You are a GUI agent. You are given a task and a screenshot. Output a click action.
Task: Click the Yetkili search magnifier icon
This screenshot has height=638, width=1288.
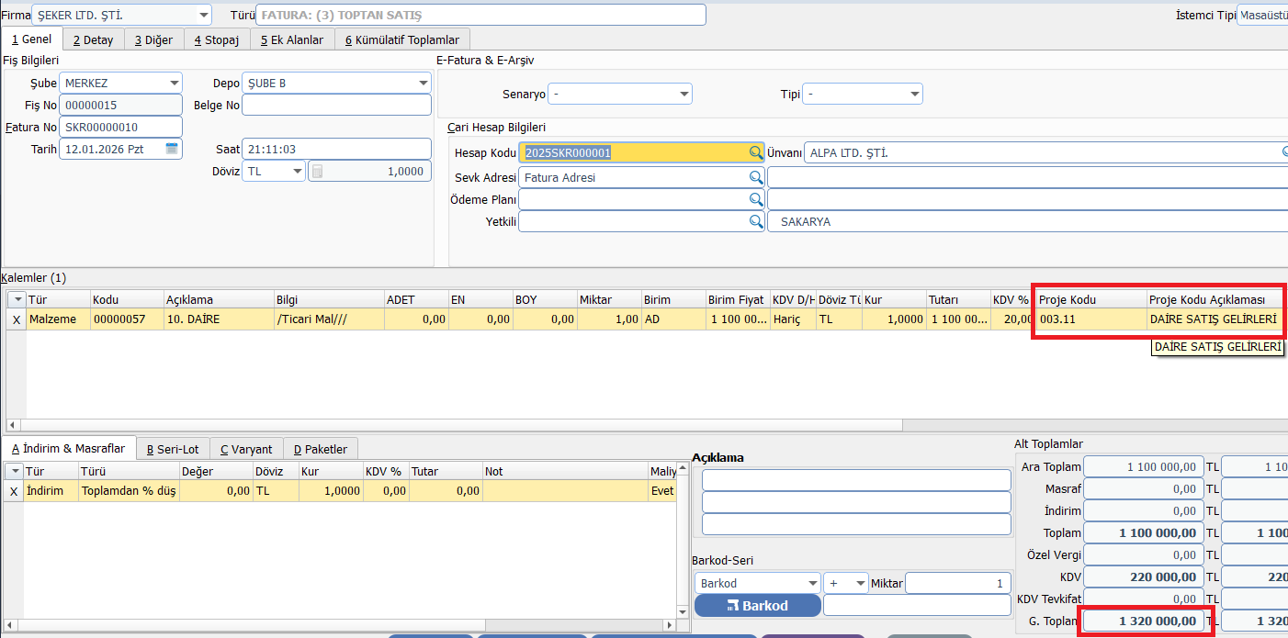click(755, 221)
